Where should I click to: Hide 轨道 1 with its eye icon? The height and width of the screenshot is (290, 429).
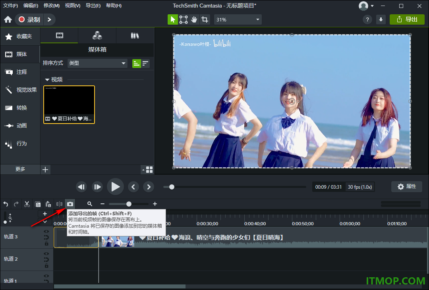(x=46, y=276)
